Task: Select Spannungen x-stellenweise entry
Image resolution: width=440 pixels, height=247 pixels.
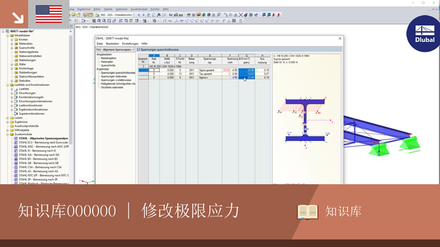Action: coord(116,80)
